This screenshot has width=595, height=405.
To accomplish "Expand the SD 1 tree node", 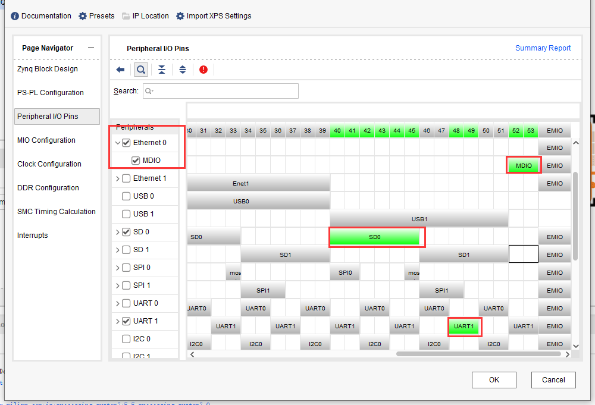I will (x=118, y=250).
